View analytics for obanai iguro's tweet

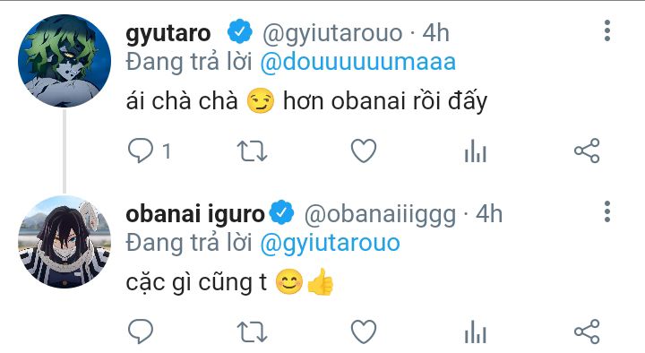click(x=475, y=331)
